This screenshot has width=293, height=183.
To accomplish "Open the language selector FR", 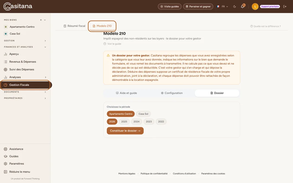I will point(222,7).
